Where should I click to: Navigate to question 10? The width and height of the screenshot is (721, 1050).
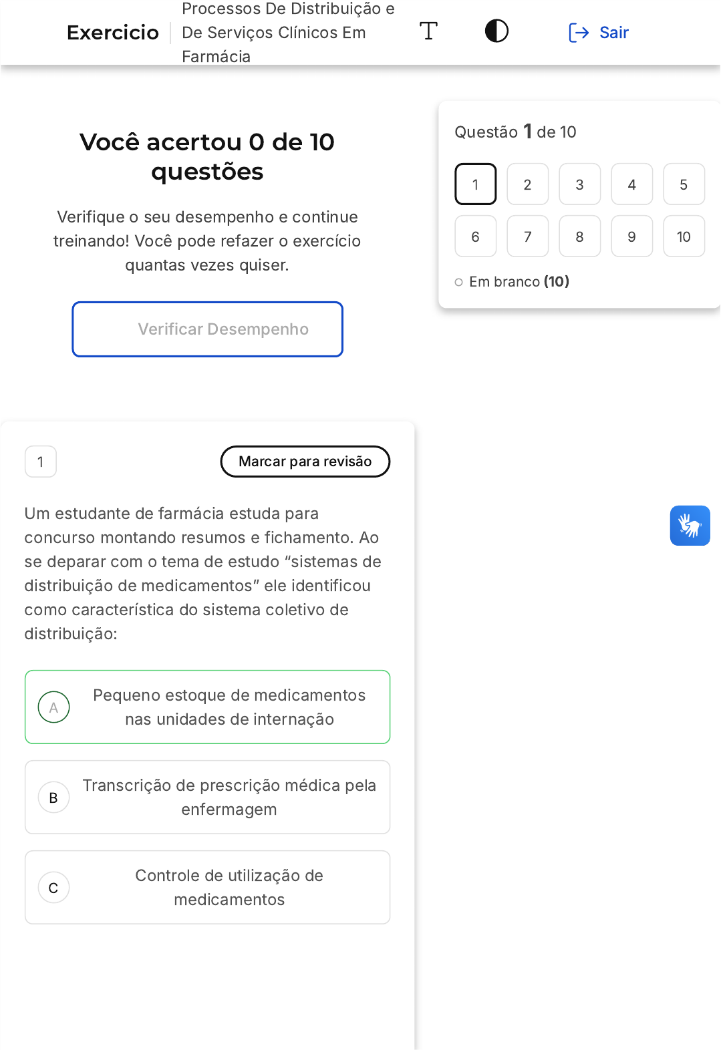[684, 236]
